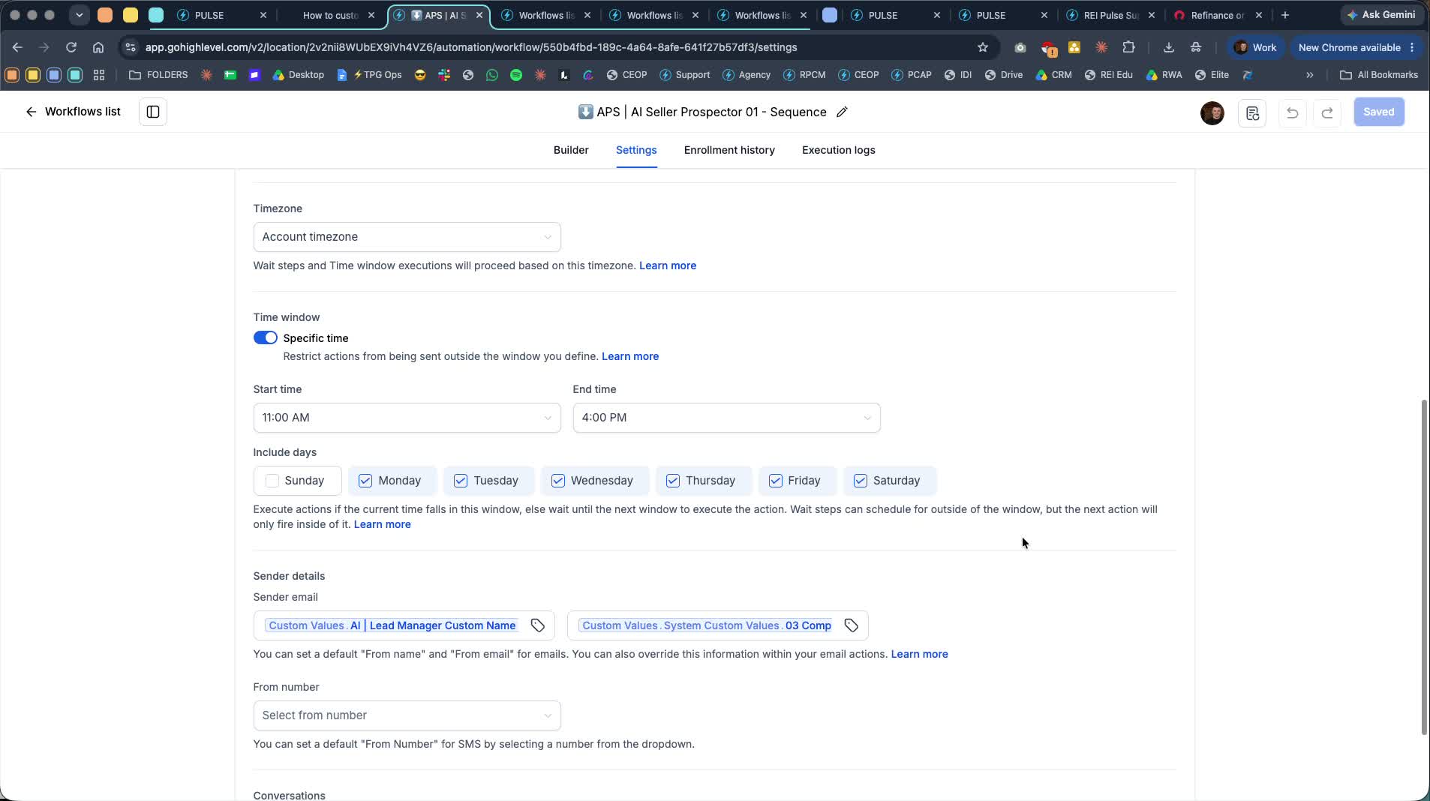Viewport: 1430px width, 801px height.
Task: Expand the bookmarks overflow chevron
Action: click(1309, 75)
